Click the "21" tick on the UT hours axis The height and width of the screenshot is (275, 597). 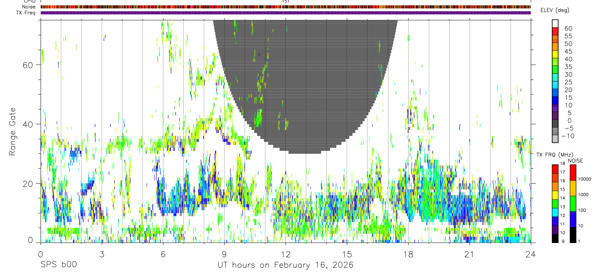coord(469,254)
